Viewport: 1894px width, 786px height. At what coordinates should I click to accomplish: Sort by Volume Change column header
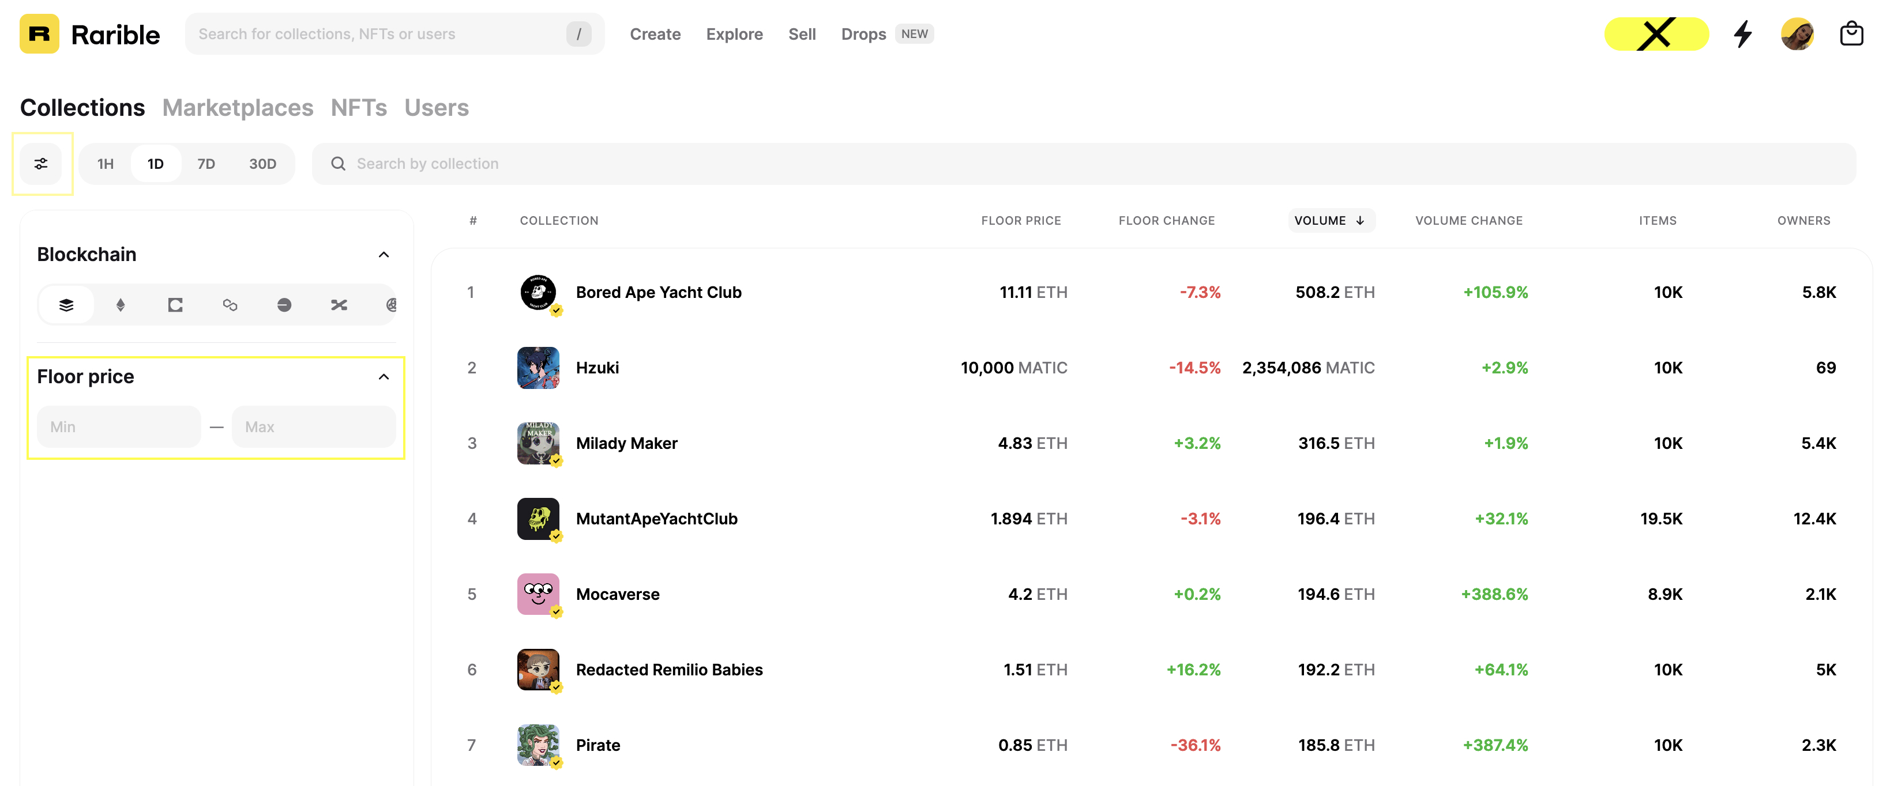1468,220
